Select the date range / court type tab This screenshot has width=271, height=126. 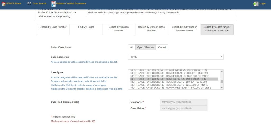coord(217,30)
